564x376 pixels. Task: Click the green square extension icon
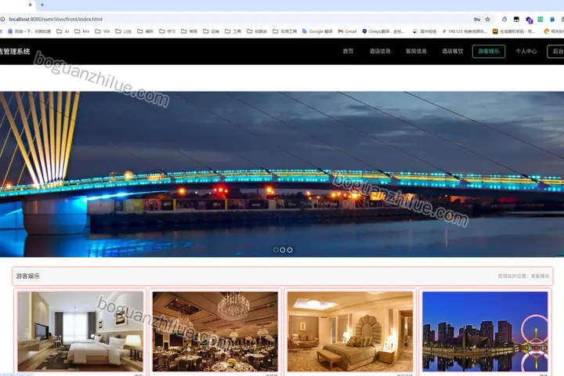click(540, 20)
